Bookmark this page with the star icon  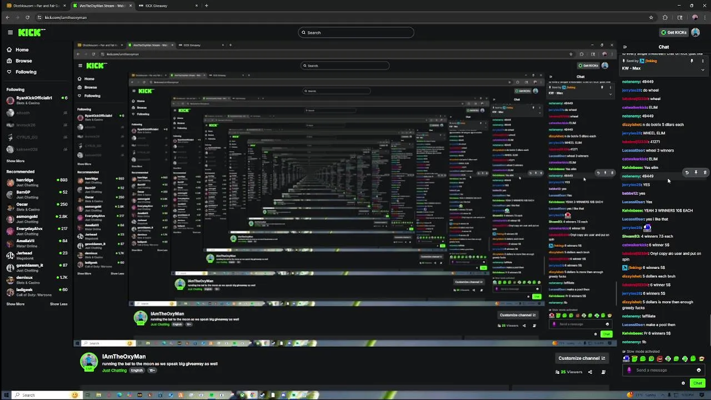click(651, 17)
